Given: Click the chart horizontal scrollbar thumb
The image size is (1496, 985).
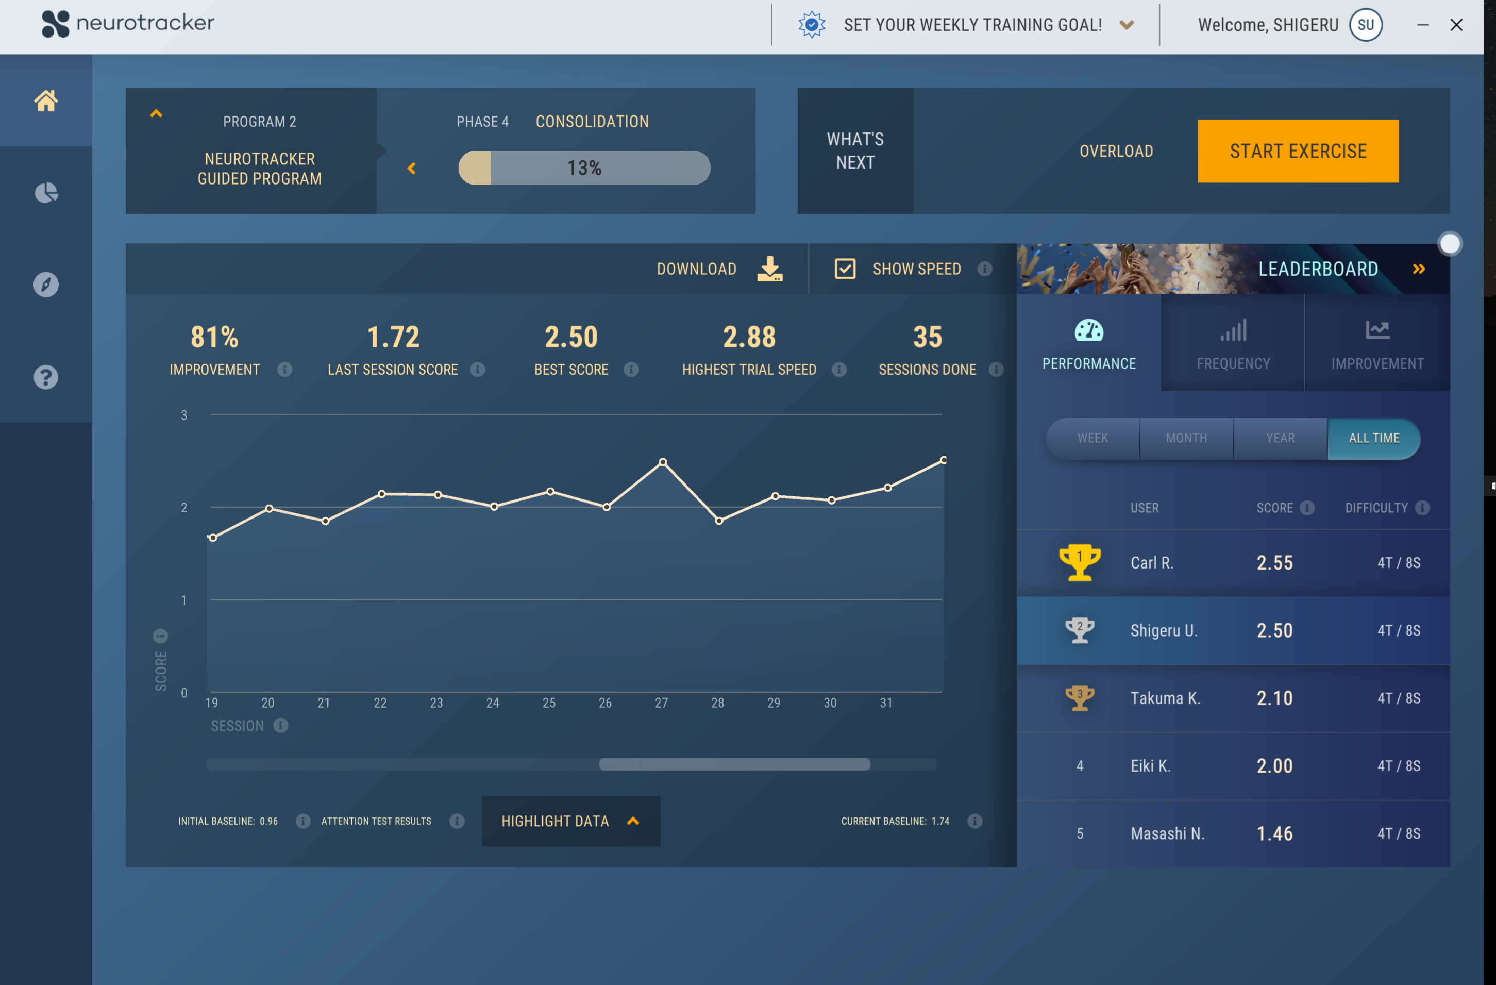Looking at the screenshot, I should pyautogui.click(x=734, y=764).
